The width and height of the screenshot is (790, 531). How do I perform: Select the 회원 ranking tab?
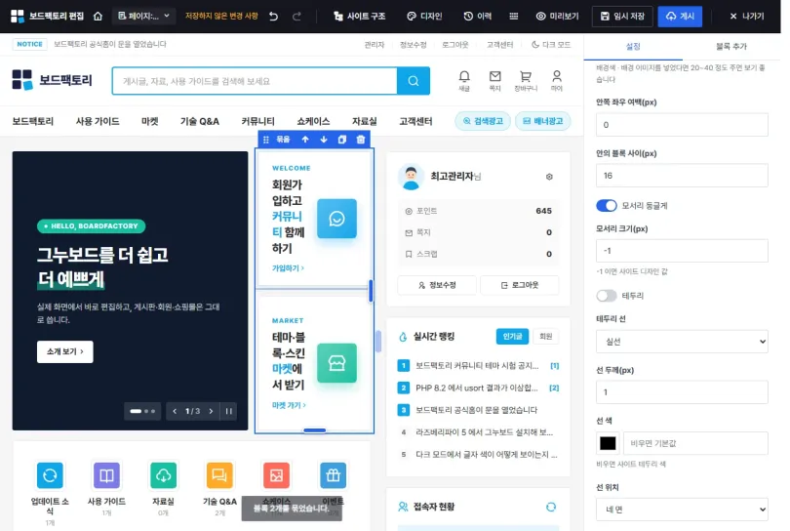(x=545, y=337)
